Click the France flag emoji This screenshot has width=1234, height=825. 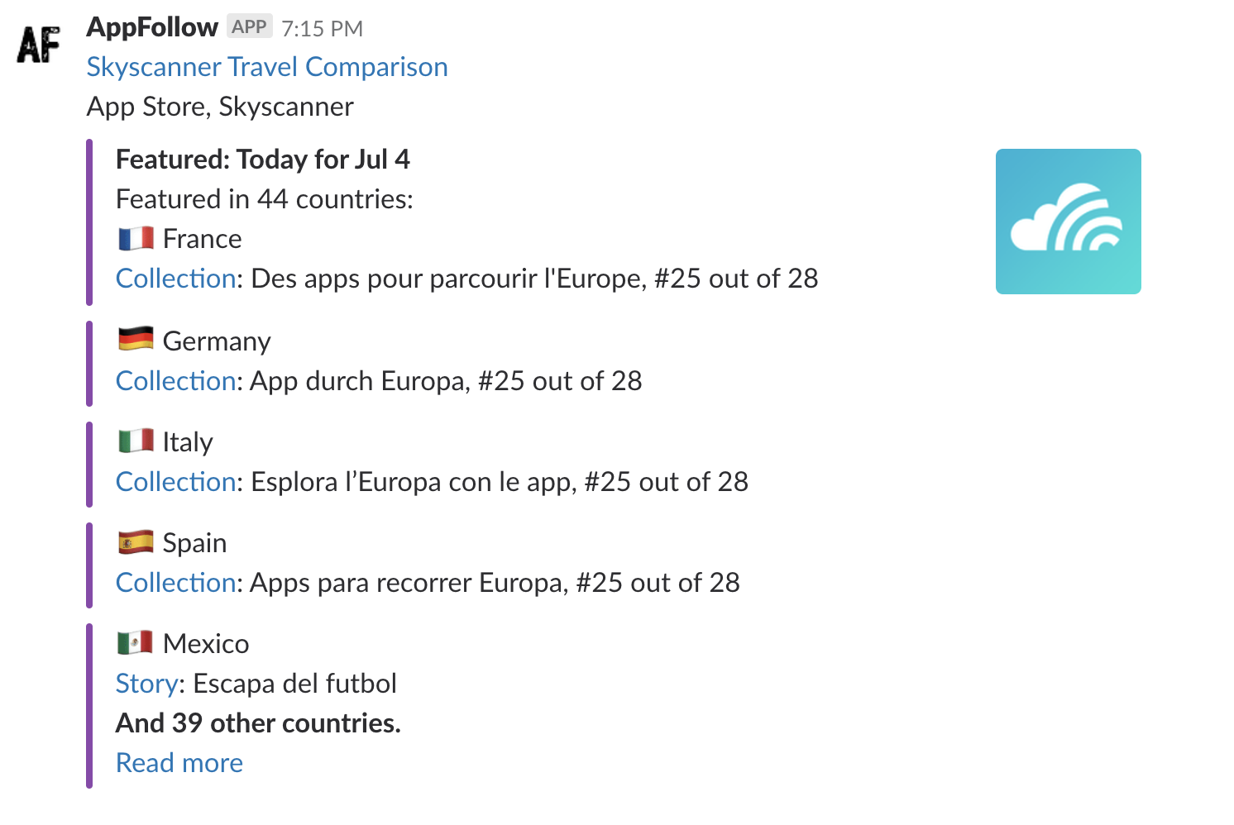coord(136,239)
